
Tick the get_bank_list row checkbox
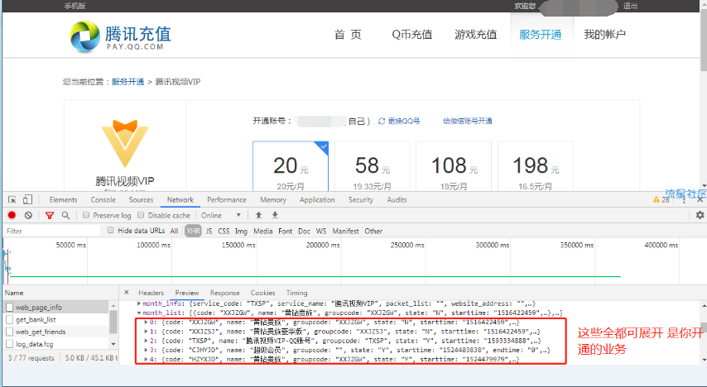coord(9,319)
